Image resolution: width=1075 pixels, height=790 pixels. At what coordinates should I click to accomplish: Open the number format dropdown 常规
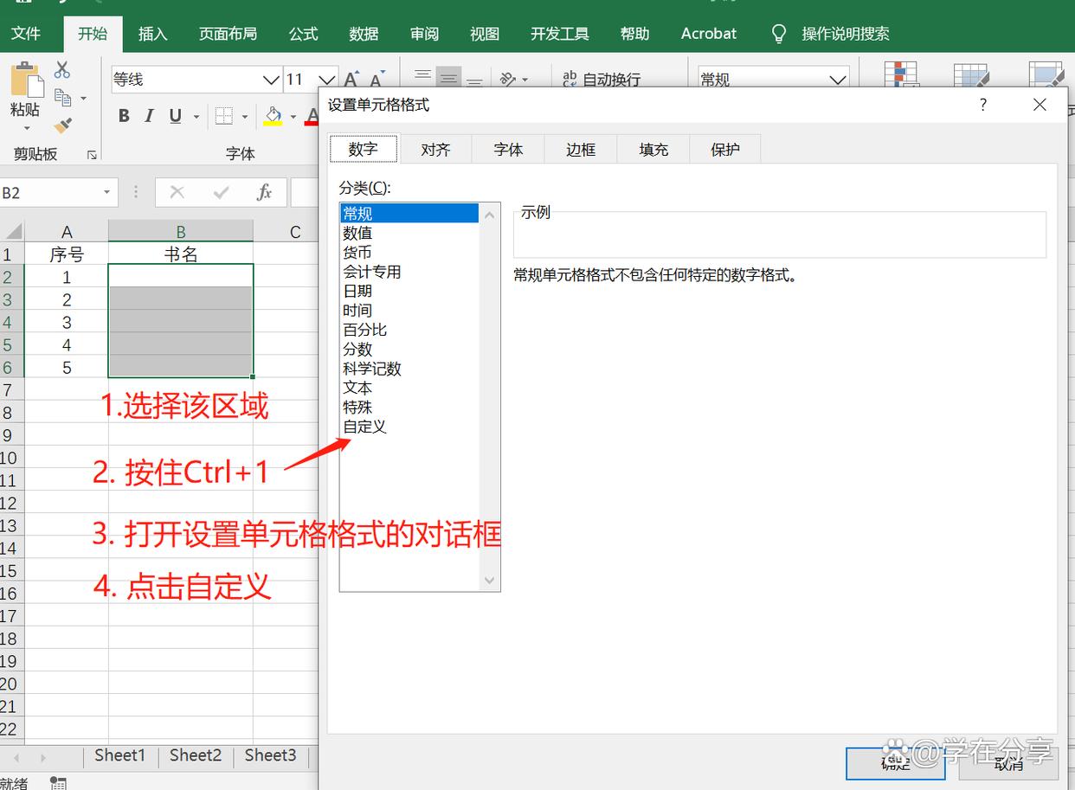point(838,80)
